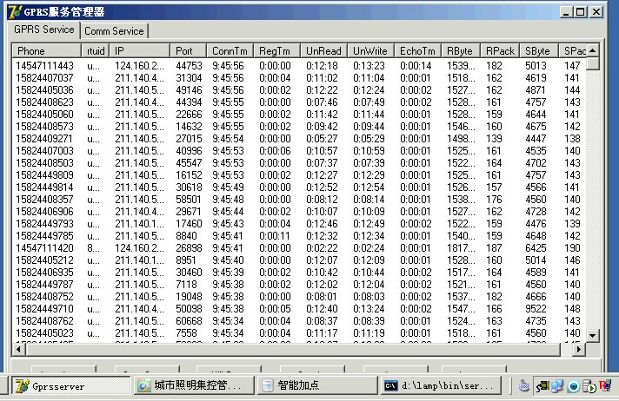Click the UnRead column header

tap(323, 51)
